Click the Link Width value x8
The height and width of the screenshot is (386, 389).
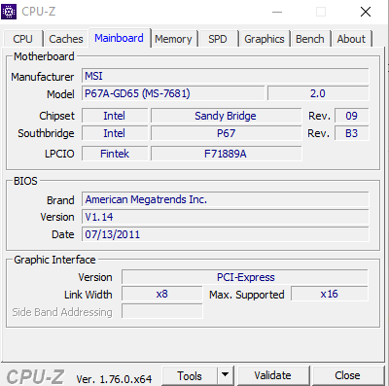coord(162,294)
